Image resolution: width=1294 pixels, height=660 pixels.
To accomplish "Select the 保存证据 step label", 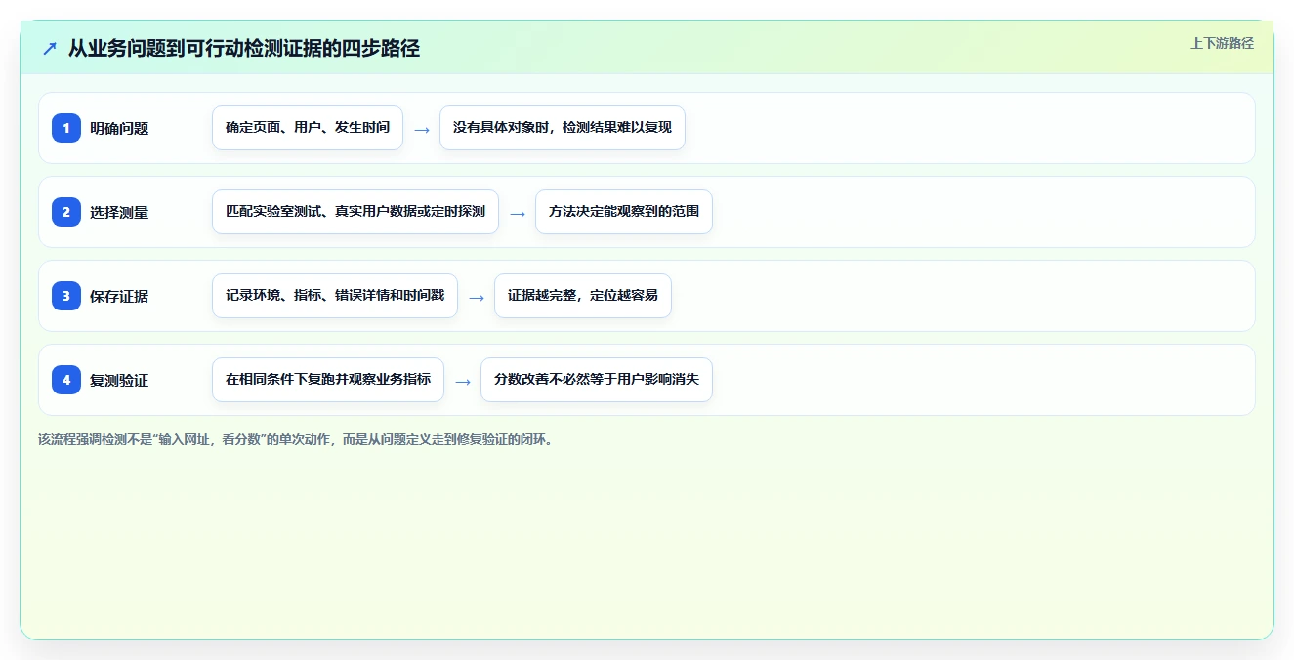I will 119,296.
